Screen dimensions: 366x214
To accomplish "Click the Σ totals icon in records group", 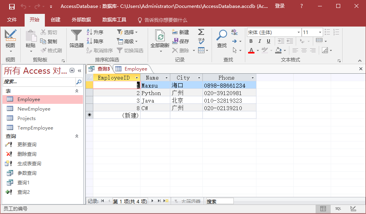I will 201,32.
